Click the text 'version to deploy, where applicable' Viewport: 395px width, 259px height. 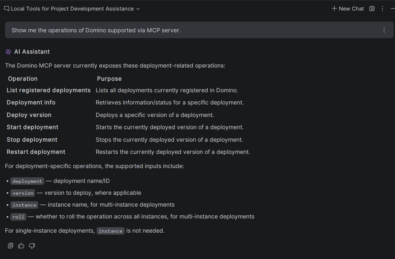93,193
